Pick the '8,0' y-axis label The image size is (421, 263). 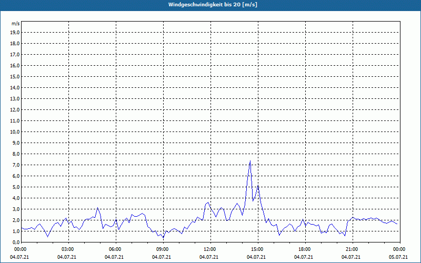[x=16, y=154]
